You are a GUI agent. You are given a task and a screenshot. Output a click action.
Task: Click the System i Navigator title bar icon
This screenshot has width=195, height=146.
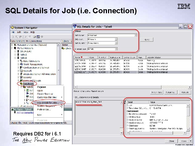click(x=12, y=27)
